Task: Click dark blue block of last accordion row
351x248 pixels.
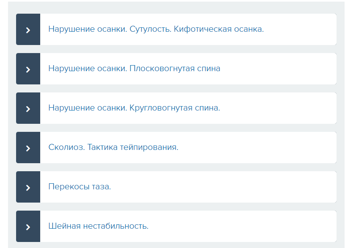Action: [28, 226]
